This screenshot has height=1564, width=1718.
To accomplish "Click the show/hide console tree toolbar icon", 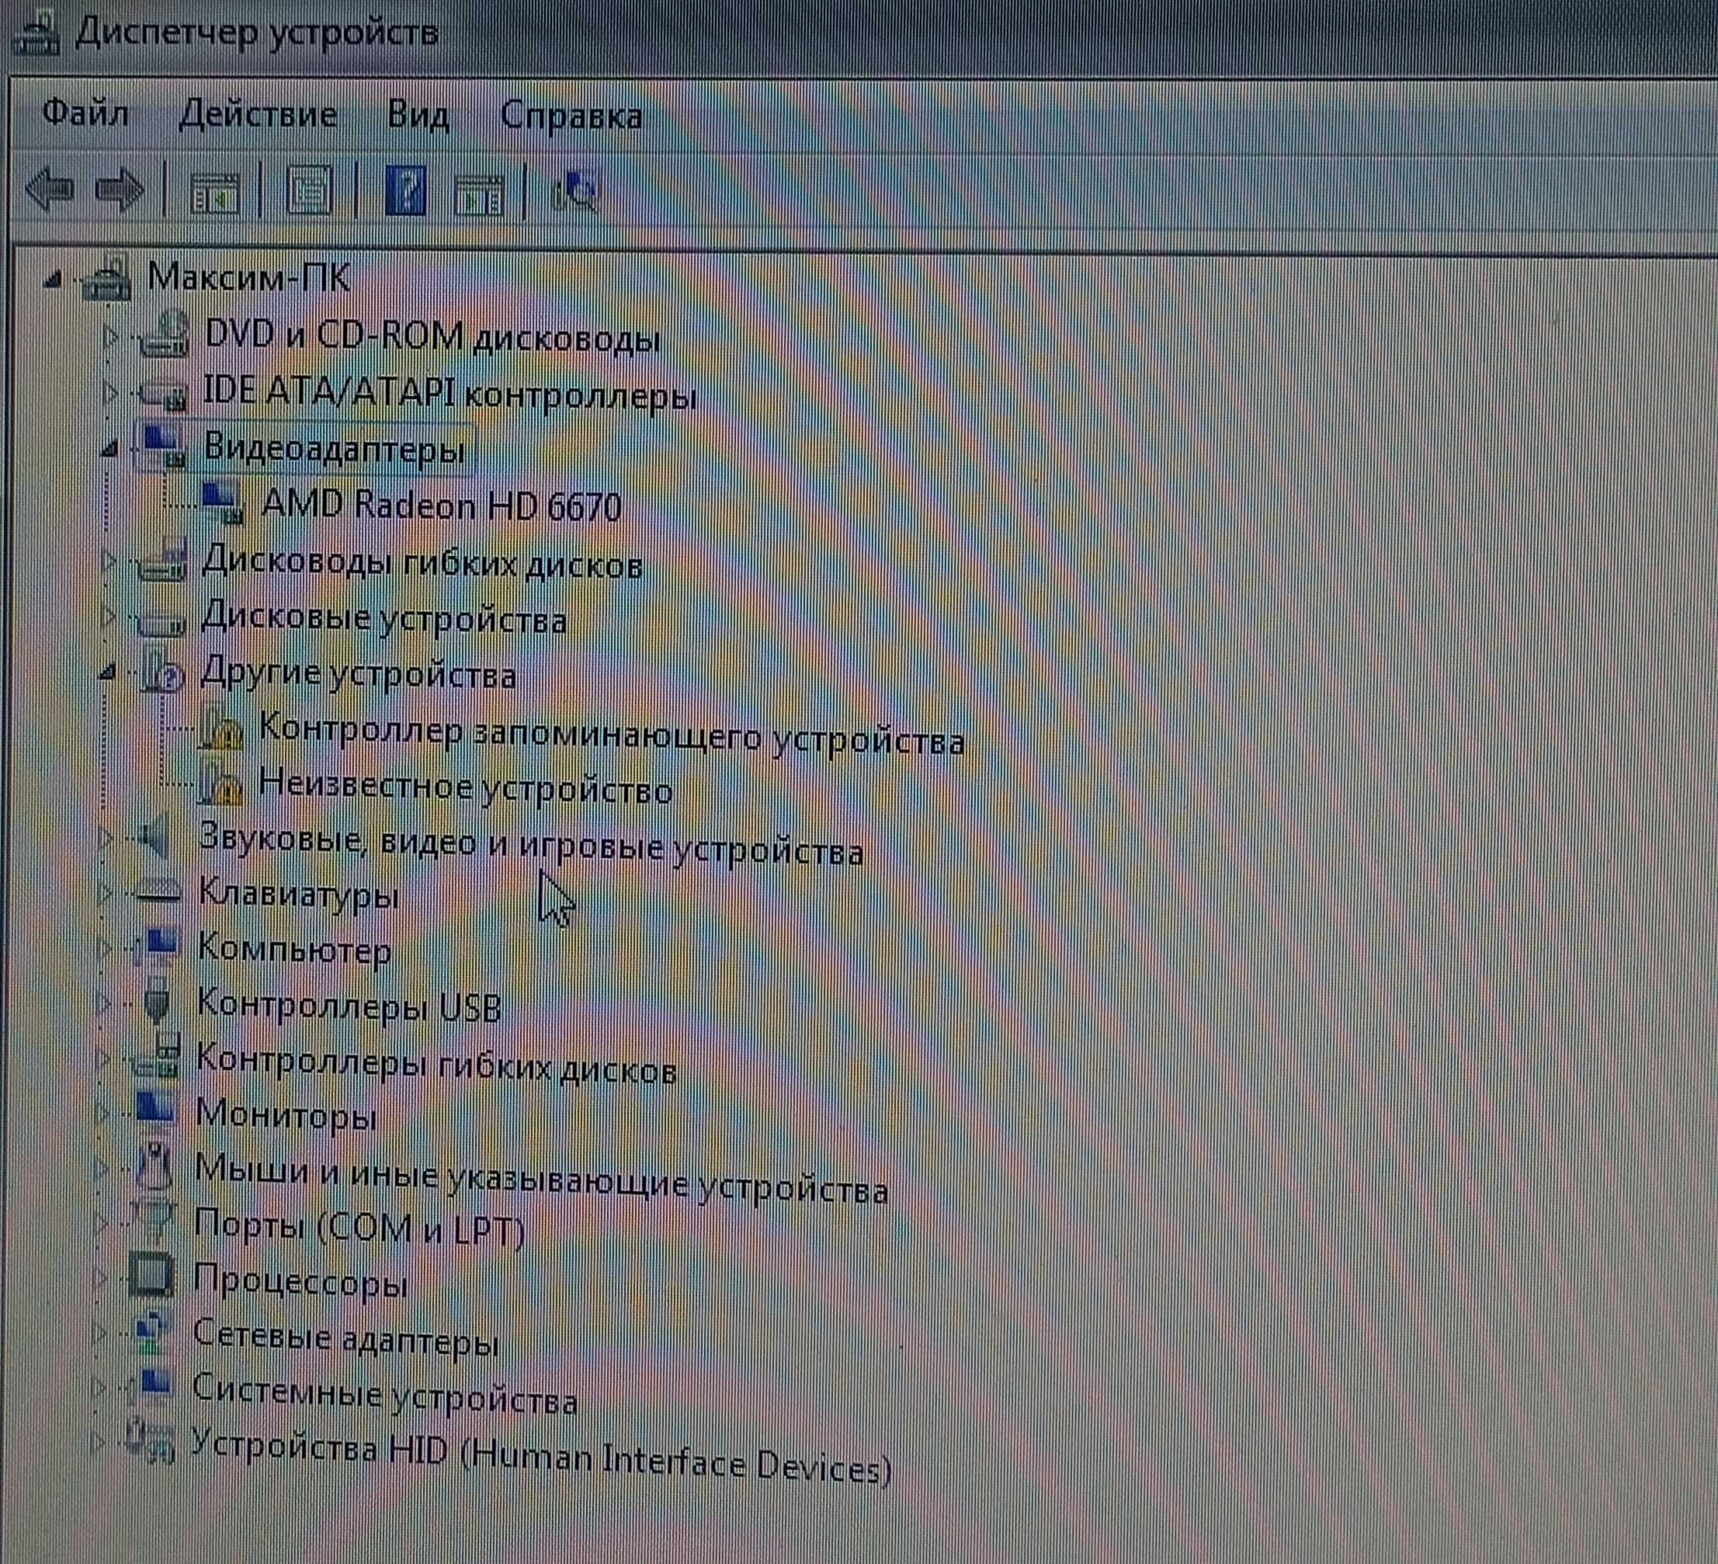I will (x=215, y=192).
